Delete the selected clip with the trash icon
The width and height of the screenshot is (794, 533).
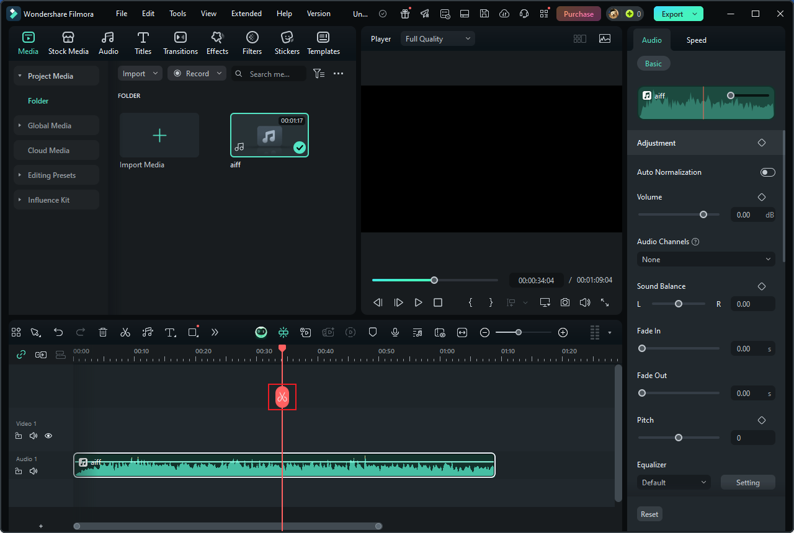click(103, 332)
